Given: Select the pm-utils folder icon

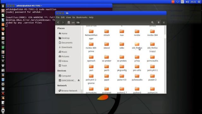Looking at the screenshot, I should (x=137, y=66).
